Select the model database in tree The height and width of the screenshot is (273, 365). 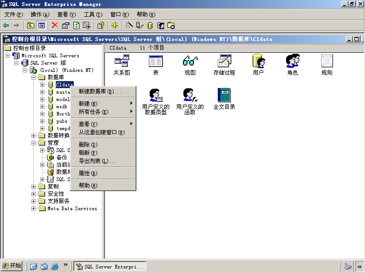(x=63, y=99)
